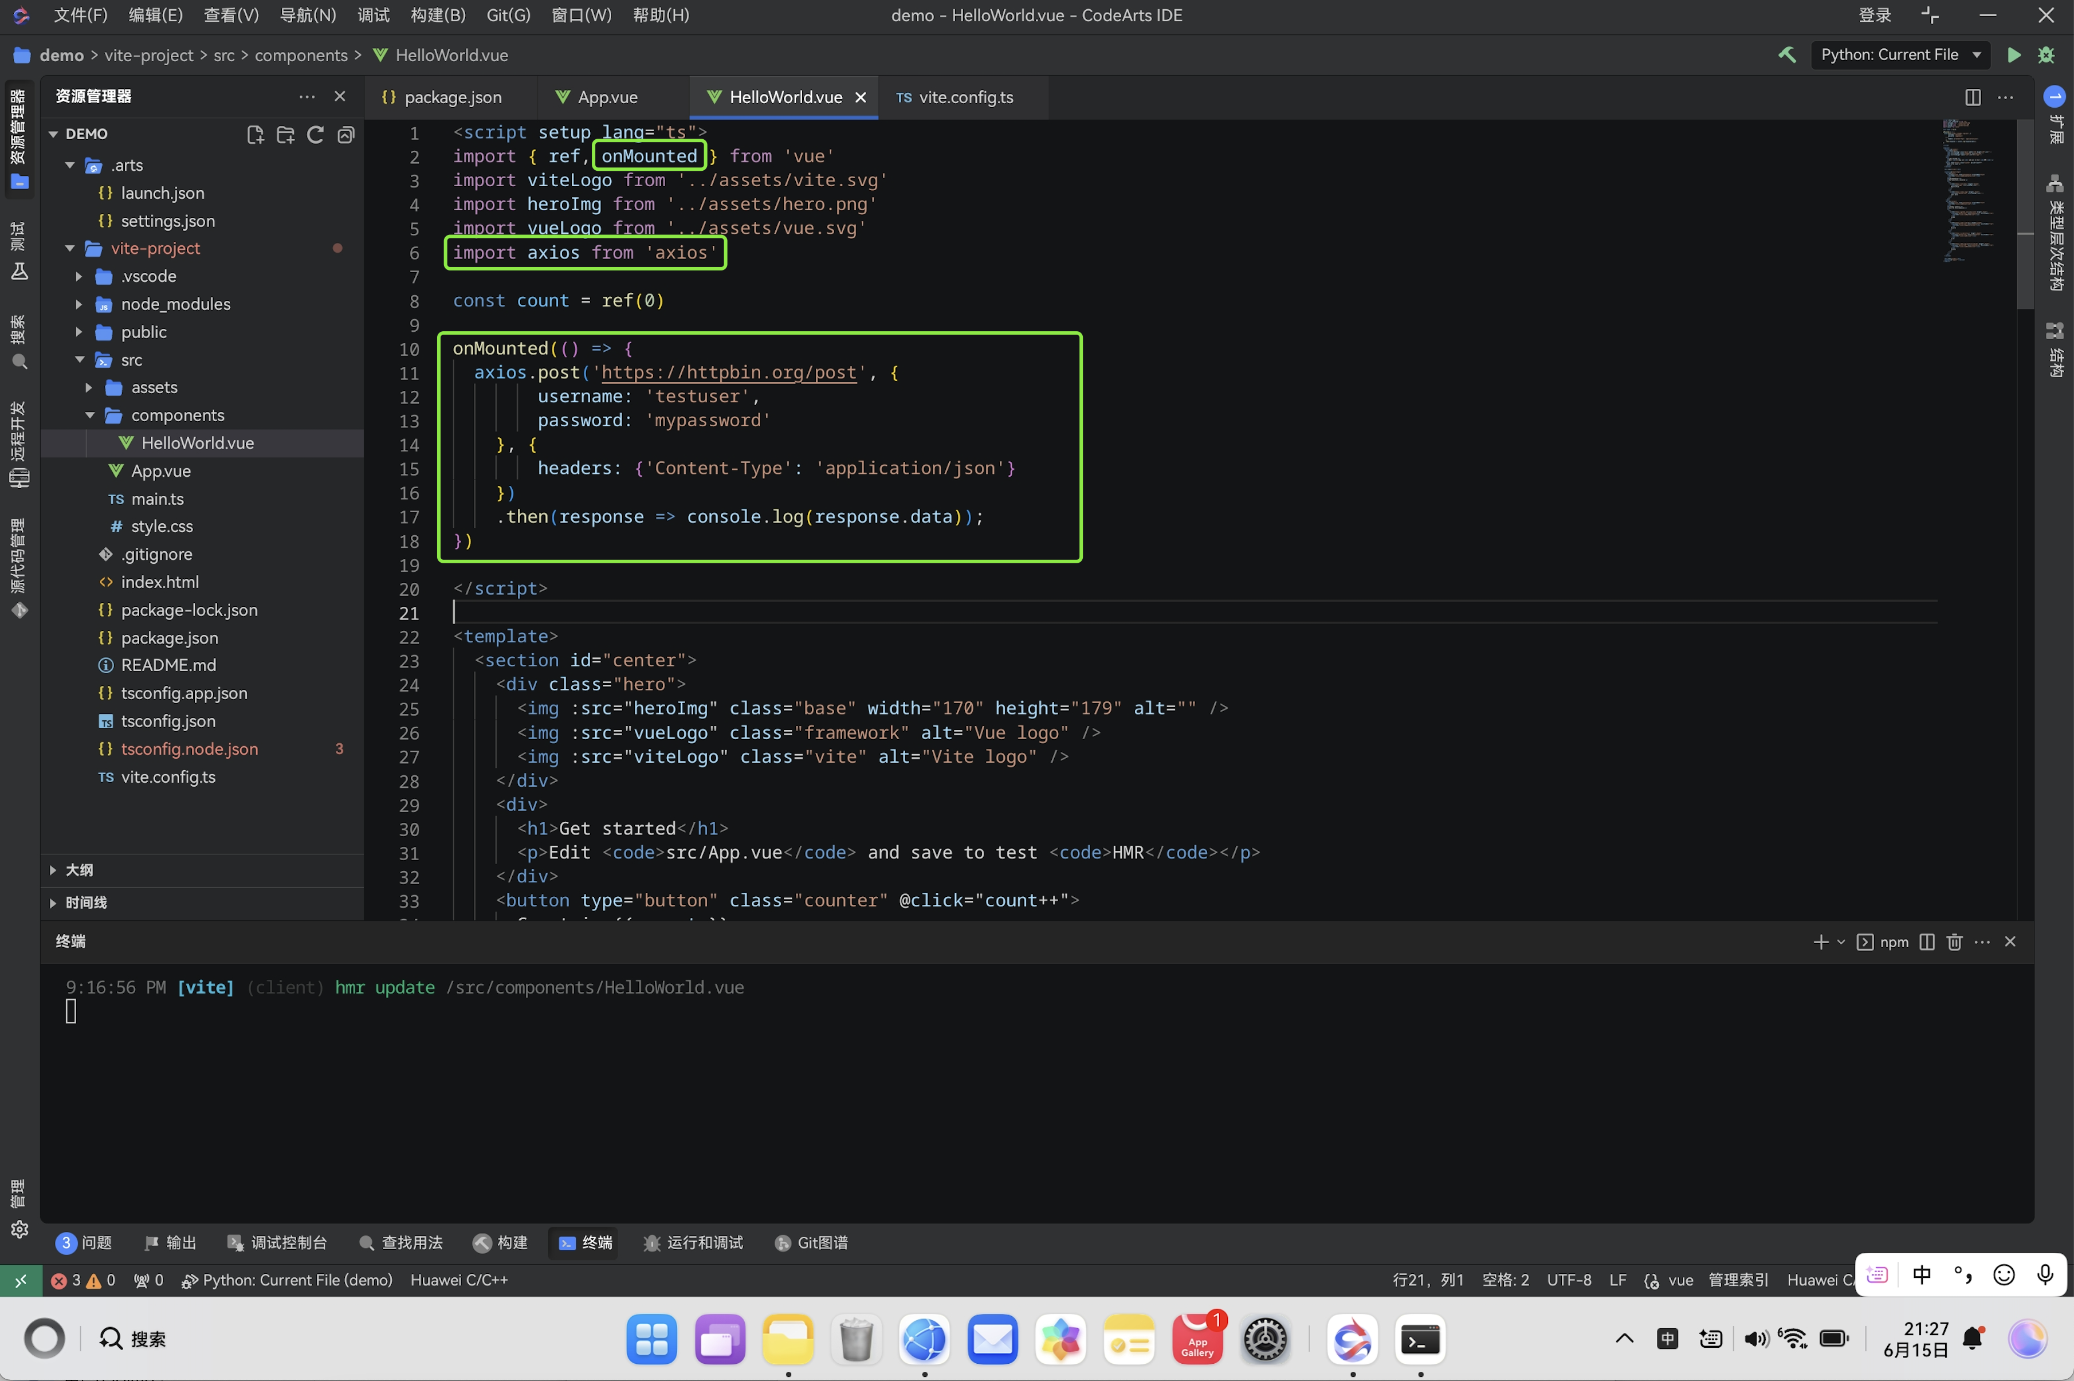
Task: Click the notification bell in system tray
Action: (x=1973, y=1340)
